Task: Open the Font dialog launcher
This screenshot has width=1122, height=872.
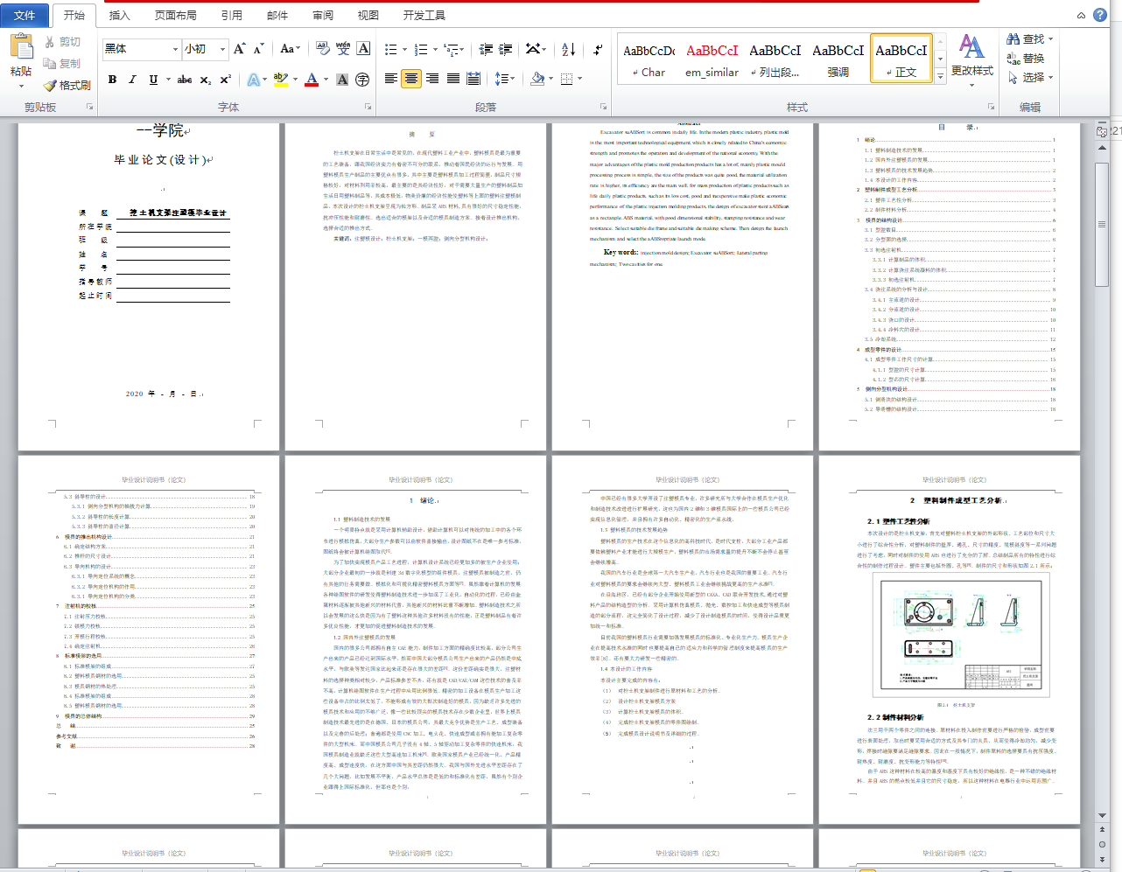Action: click(x=368, y=107)
